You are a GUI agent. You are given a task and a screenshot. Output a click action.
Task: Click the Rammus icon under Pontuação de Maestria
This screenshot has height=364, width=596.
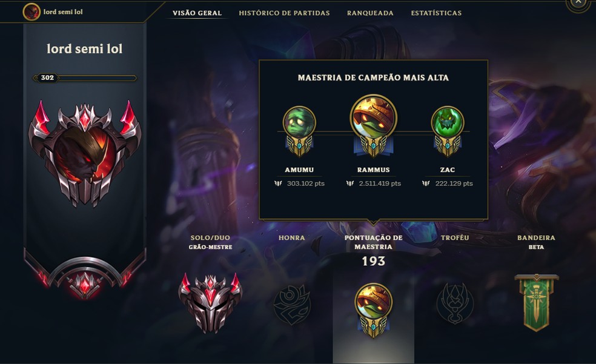click(x=373, y=309)
